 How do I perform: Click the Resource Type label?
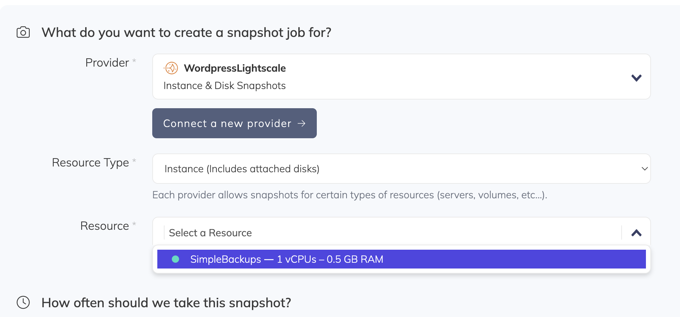[90, 162]
